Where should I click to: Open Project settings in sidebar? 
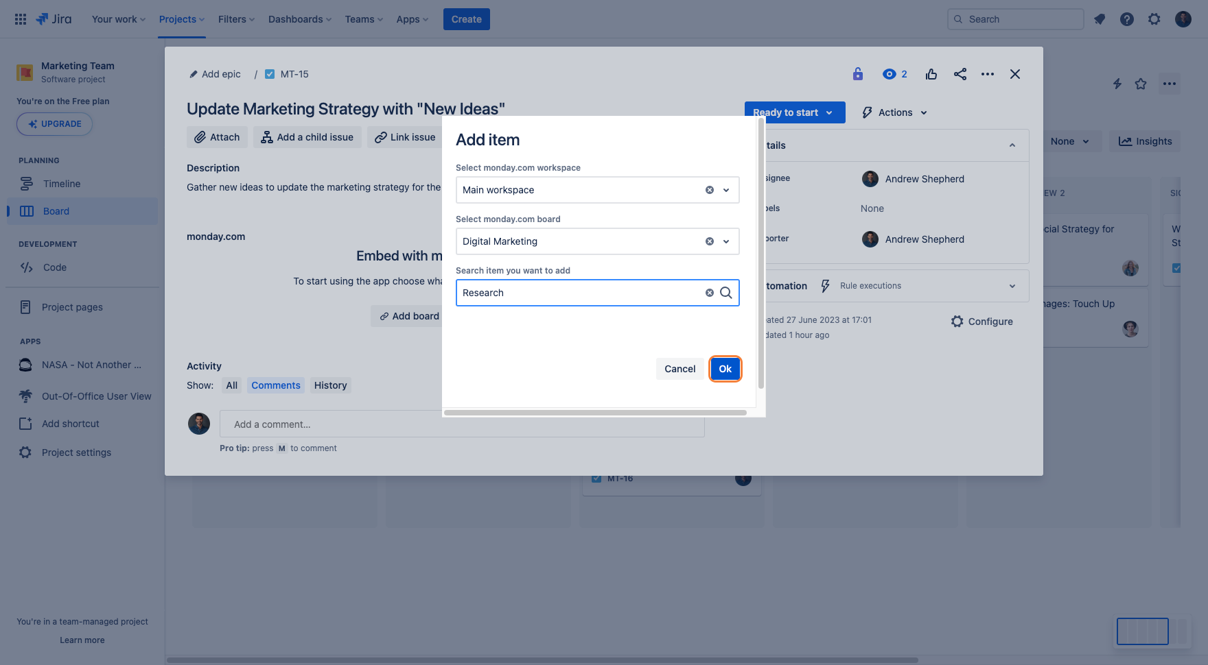82,452
